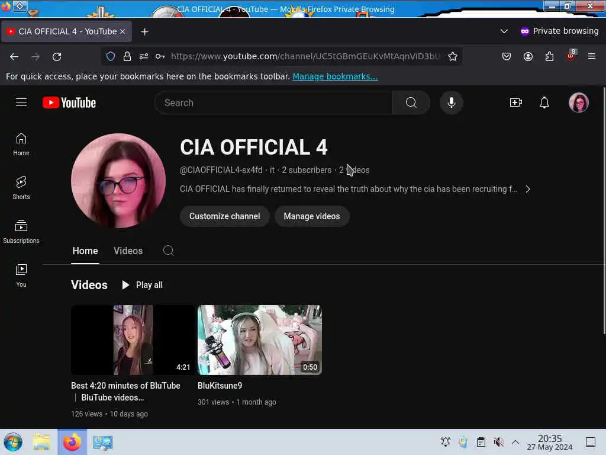
Task: Click the 126 views text
Action: coord(86,414)
